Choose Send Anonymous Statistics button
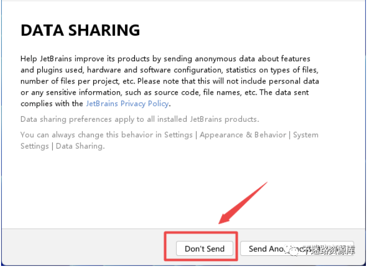Viewport: 367px width, 267px height. [297, 249]
